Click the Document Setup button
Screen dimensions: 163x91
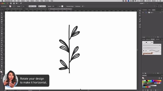(x=70, y=6)
